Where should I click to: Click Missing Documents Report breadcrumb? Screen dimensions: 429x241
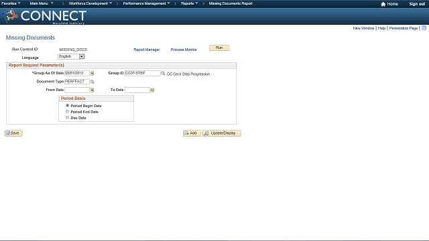[x=231, y=3]
